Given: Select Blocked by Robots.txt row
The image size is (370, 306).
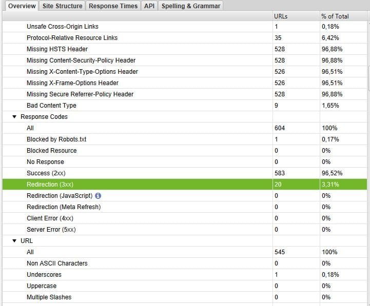Looking at the screenshot, I should 56,139.
